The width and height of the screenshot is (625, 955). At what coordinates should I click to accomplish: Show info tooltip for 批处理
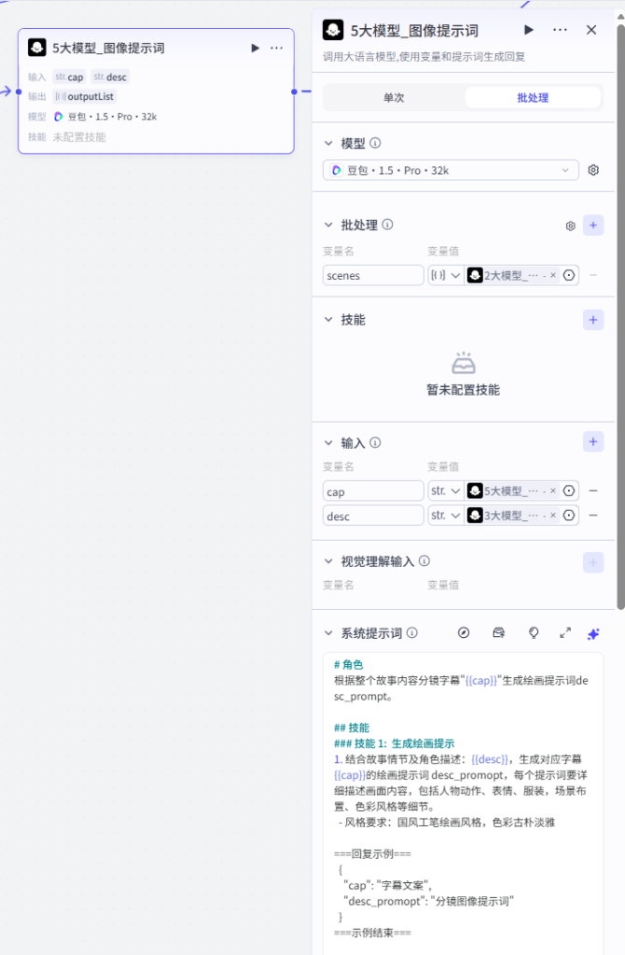[387, 225]
